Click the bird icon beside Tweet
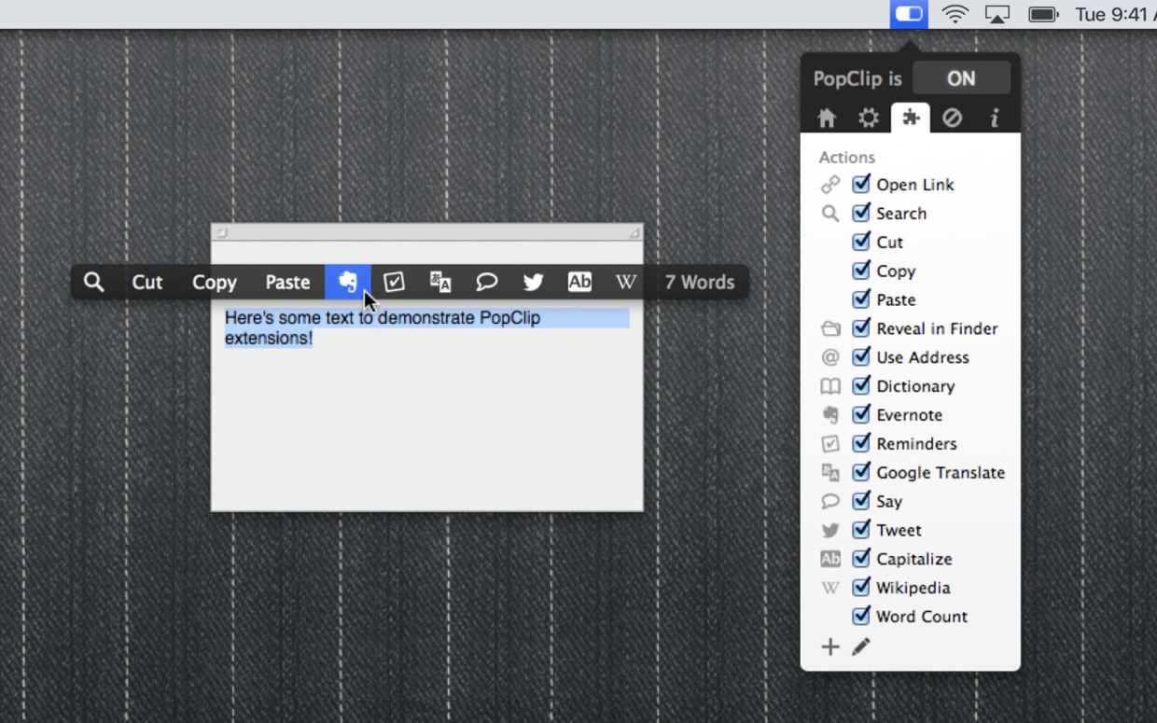This screenshot has height=723, width=1157. [x=830, y=531]
